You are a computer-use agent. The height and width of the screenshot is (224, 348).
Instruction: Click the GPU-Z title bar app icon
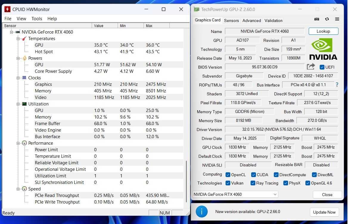(x=196, y=9)
